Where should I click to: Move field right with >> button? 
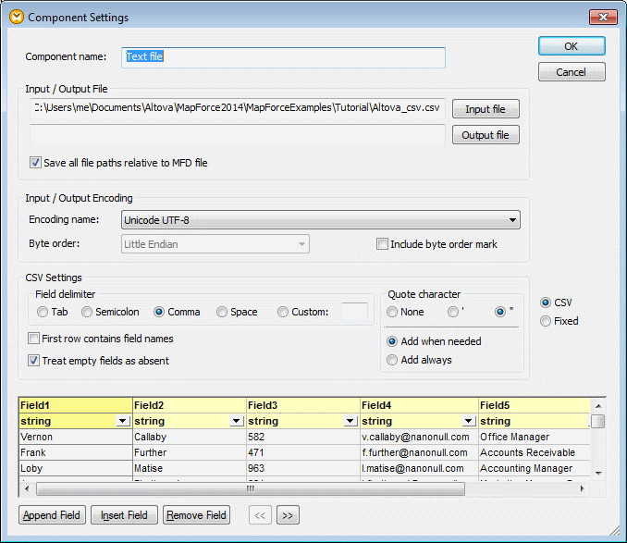(287, 515)
